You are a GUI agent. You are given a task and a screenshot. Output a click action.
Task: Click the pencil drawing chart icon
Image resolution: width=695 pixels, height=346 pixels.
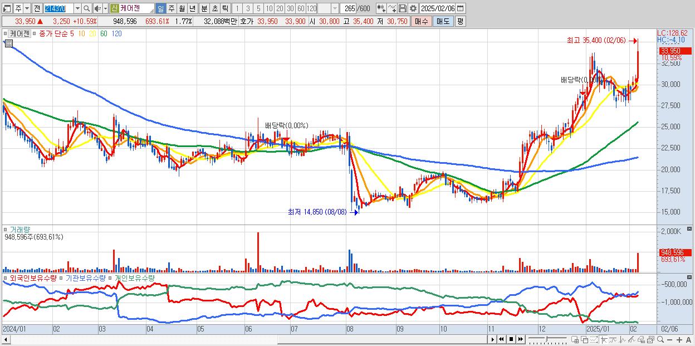coord(632,340)
